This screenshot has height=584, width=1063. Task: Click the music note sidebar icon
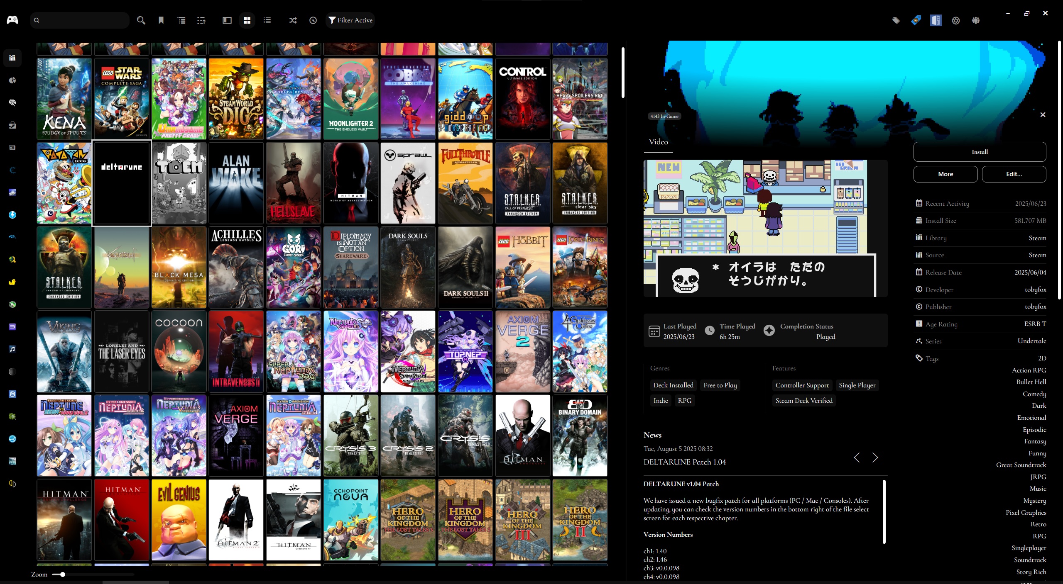(x=12, y=349)
